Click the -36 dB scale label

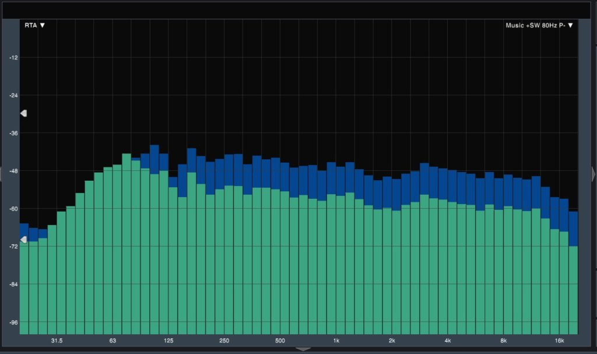coord(13,133)
